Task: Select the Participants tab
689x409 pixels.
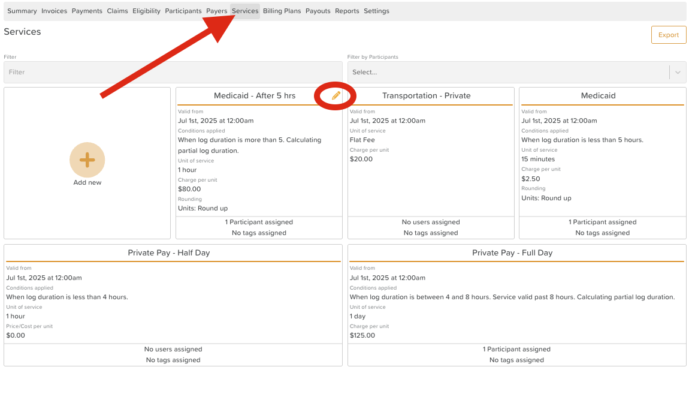Action: 183,11
